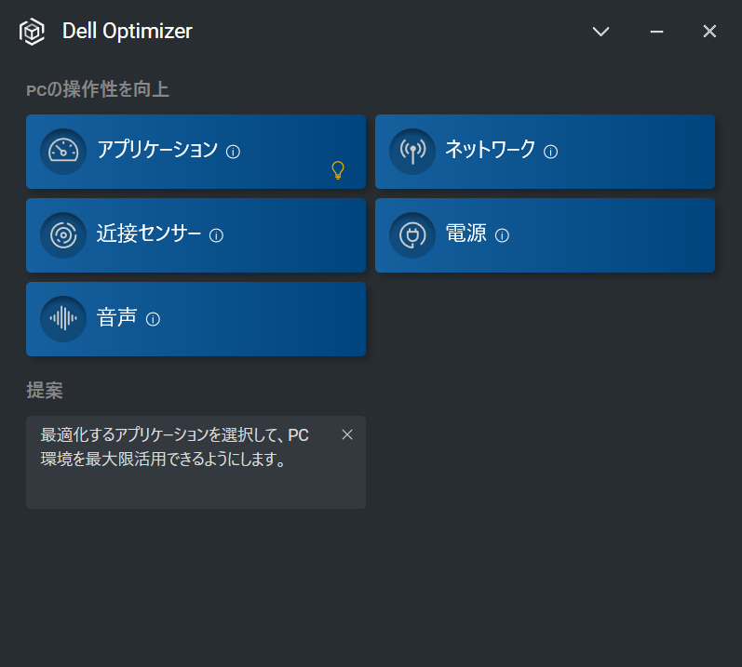Click the suggestion text about optimizing applications

(175, 447)
